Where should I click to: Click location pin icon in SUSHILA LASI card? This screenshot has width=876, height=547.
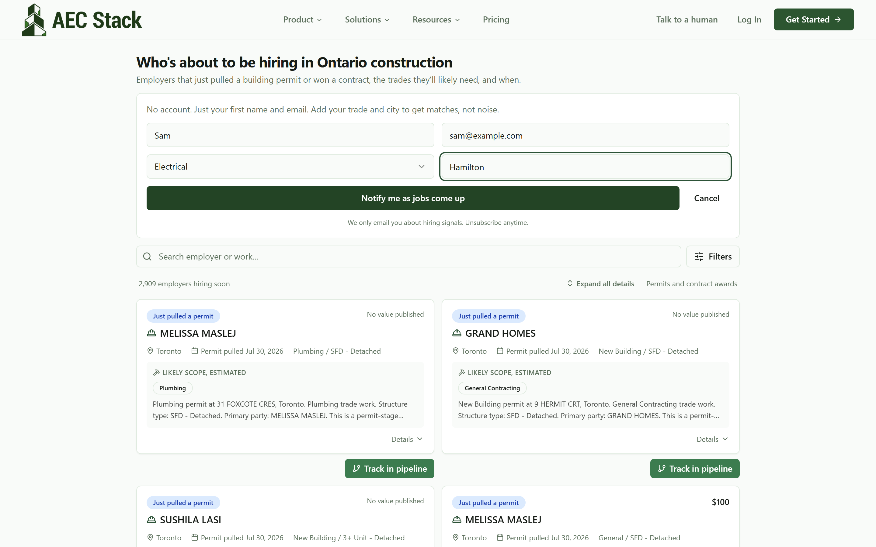[x=150, y=538]
